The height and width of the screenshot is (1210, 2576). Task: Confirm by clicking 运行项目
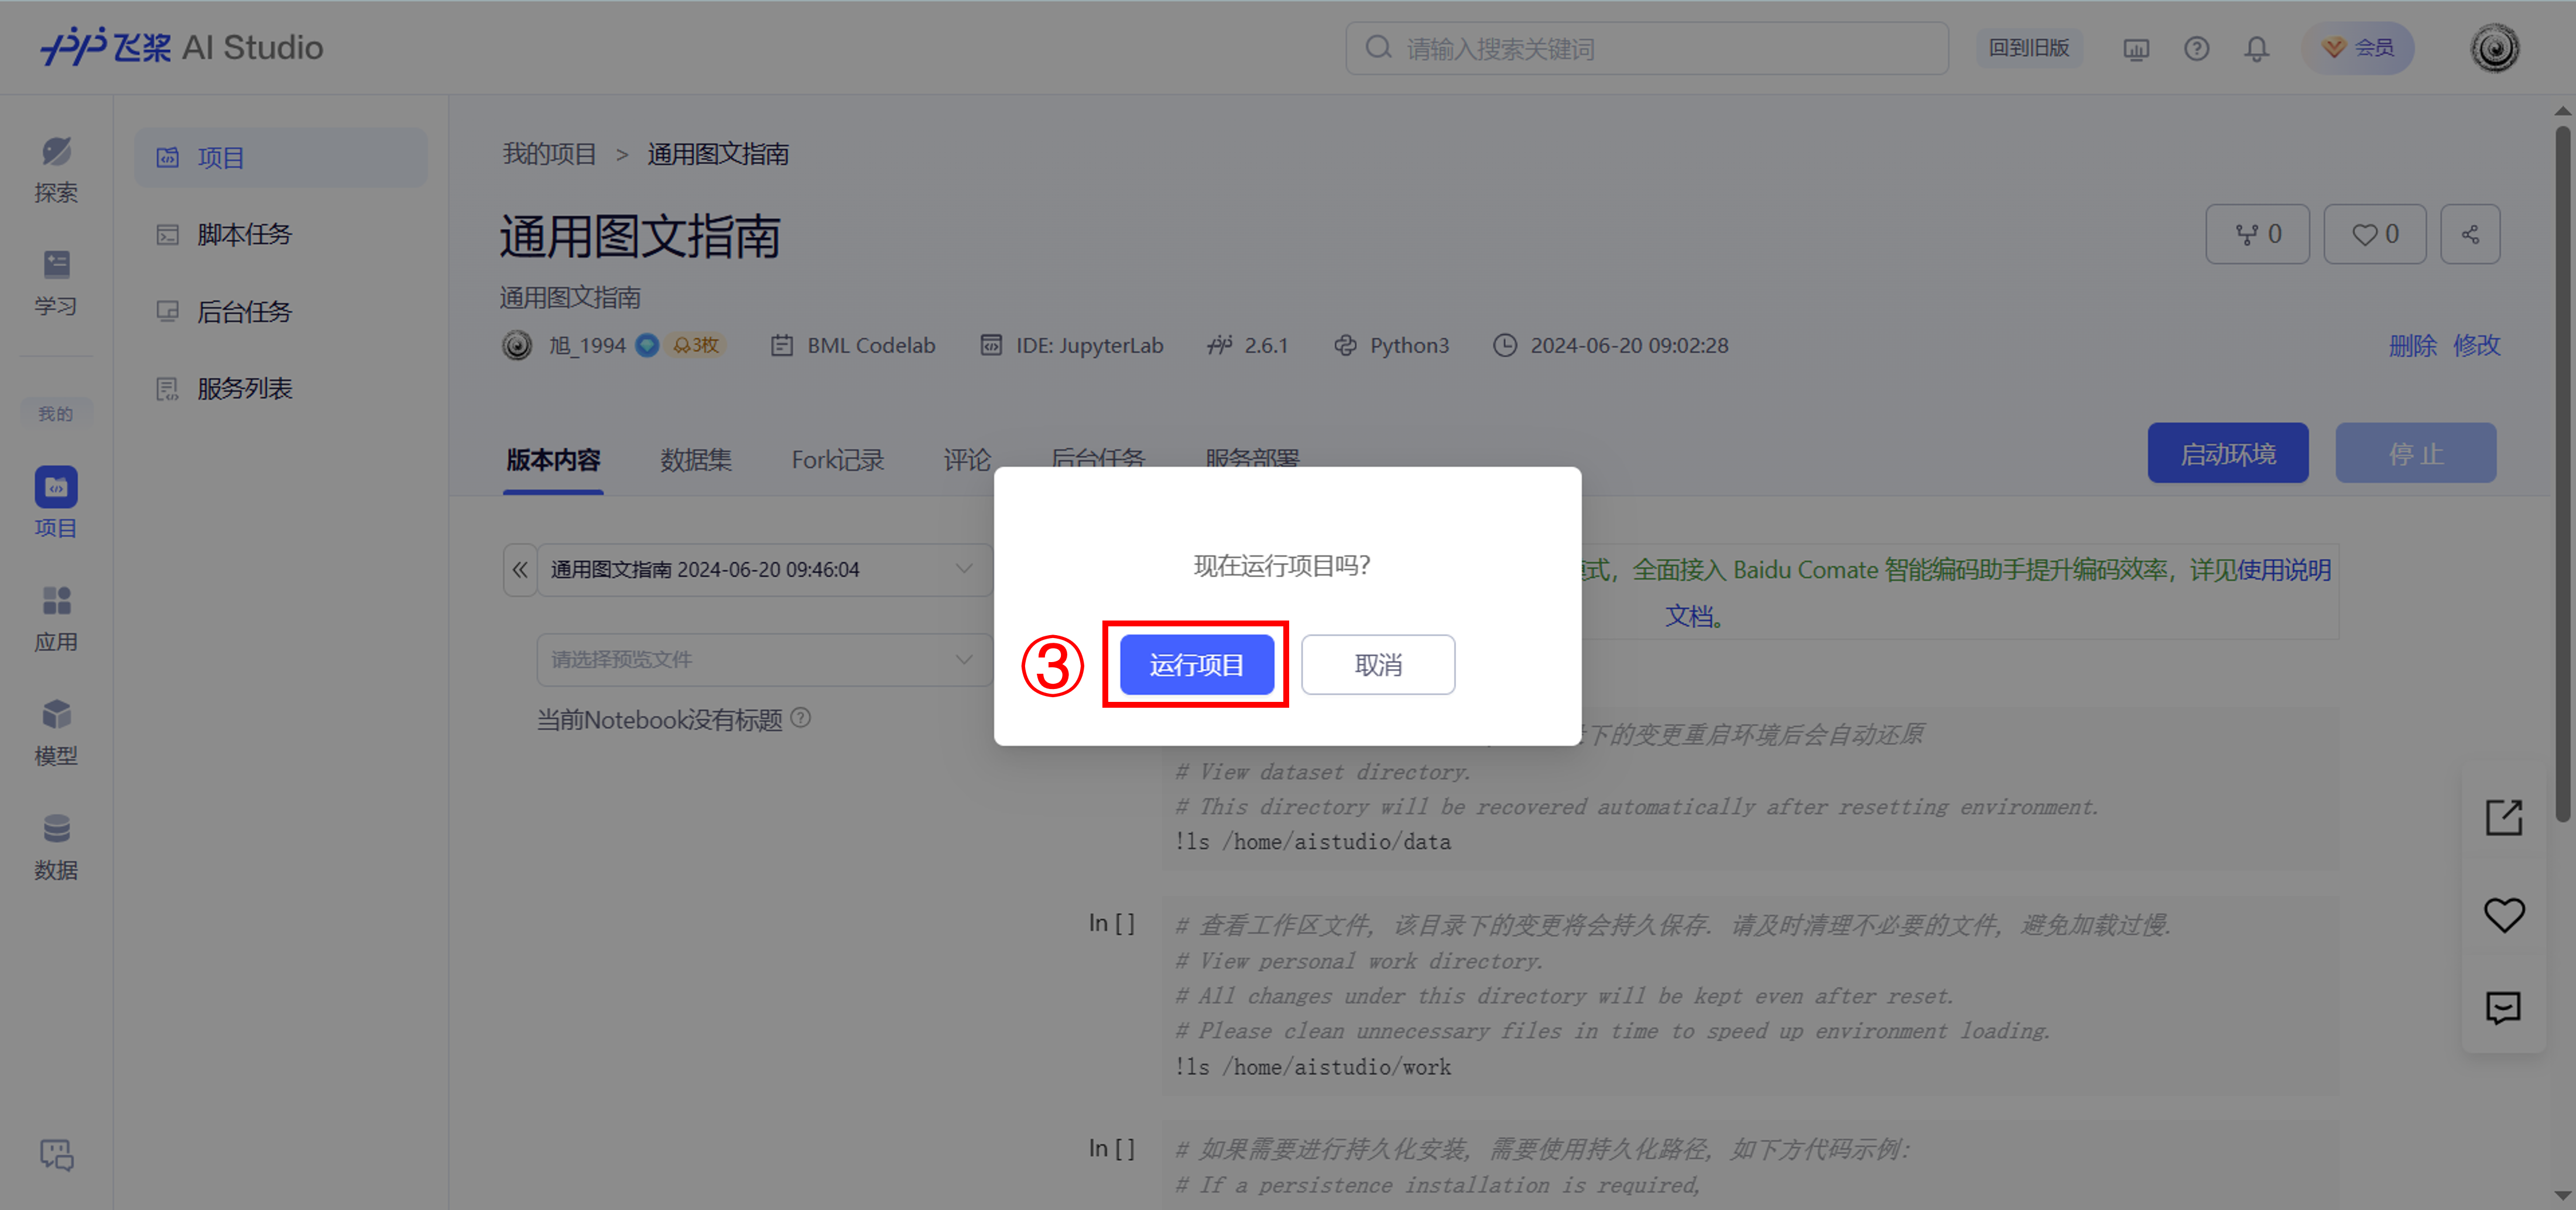pyautogui.click(x=1196, y=664)
